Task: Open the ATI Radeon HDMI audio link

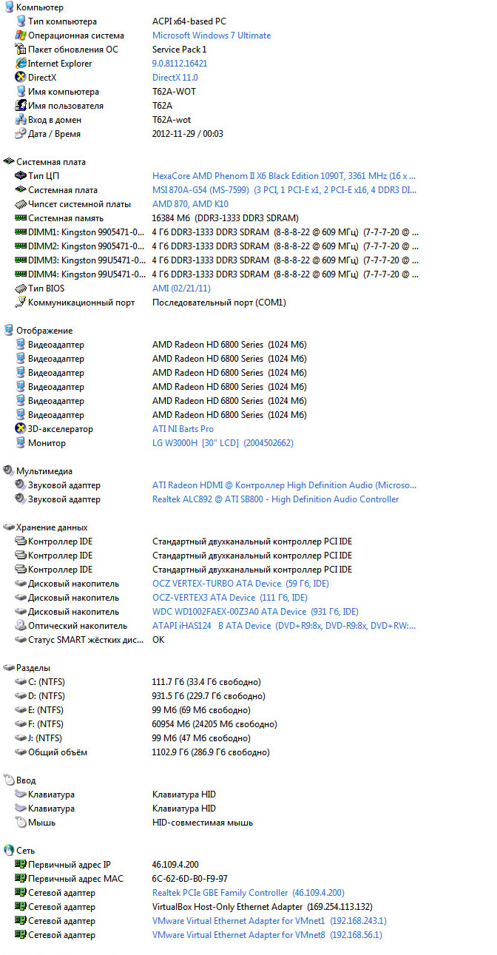Action: tap(284, 485)
